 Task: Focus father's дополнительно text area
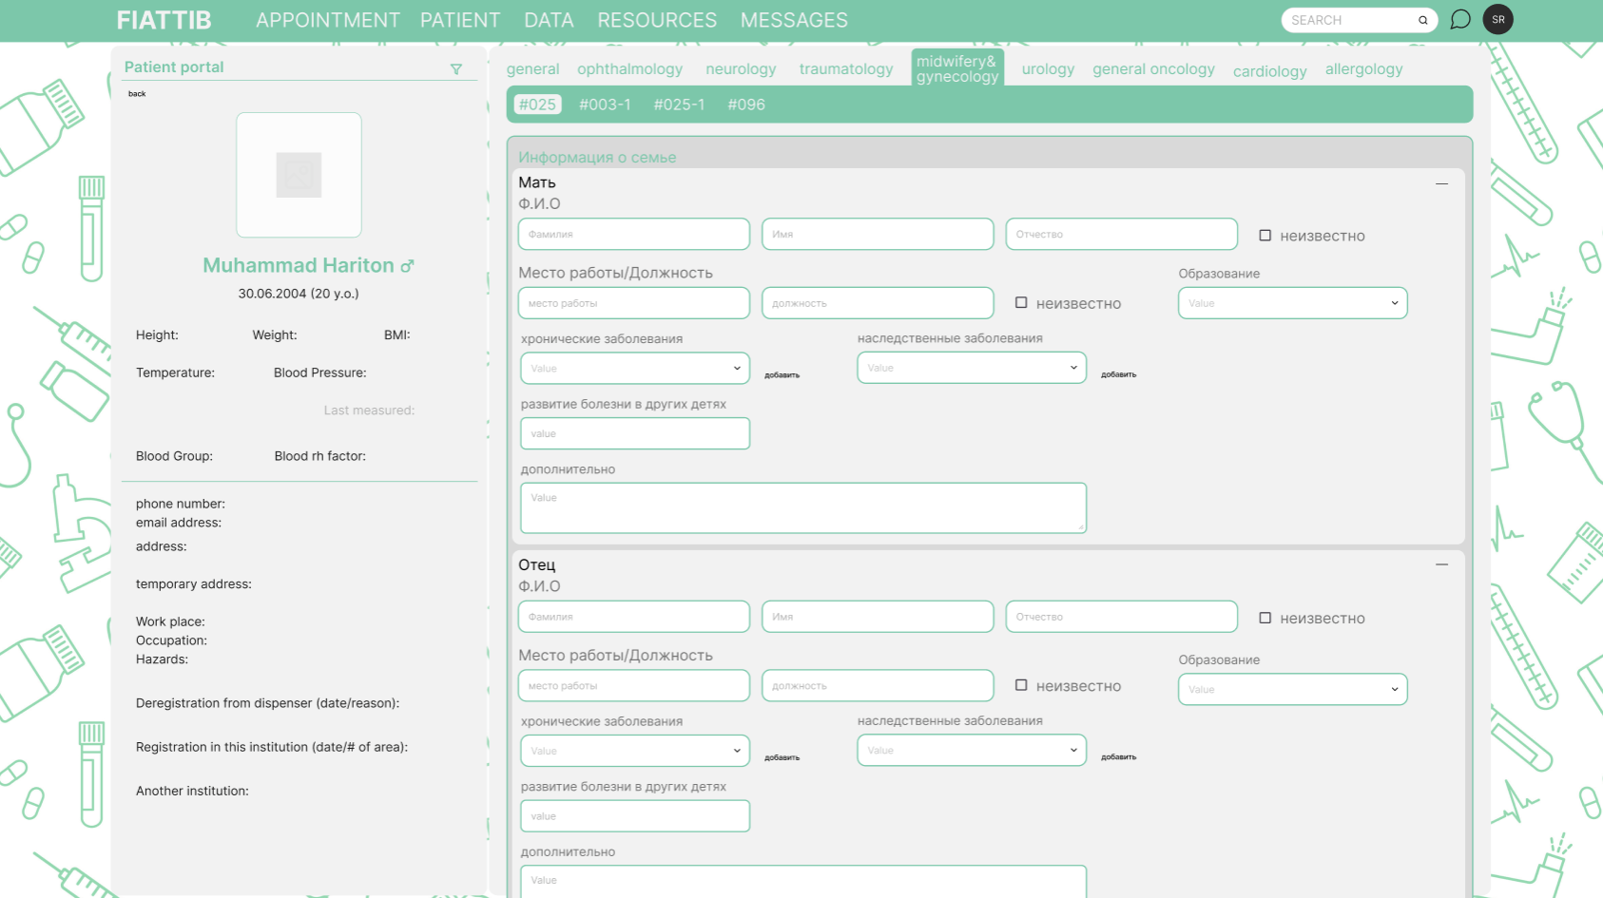[803, 882]
